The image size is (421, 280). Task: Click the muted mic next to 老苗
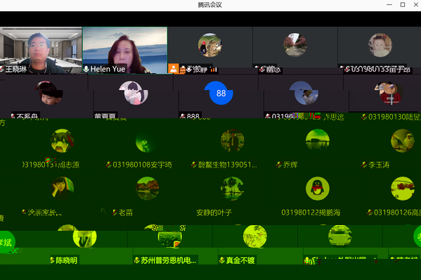115,212
